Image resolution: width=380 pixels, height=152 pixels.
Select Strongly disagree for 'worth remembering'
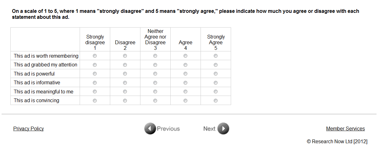coord(95,56)
